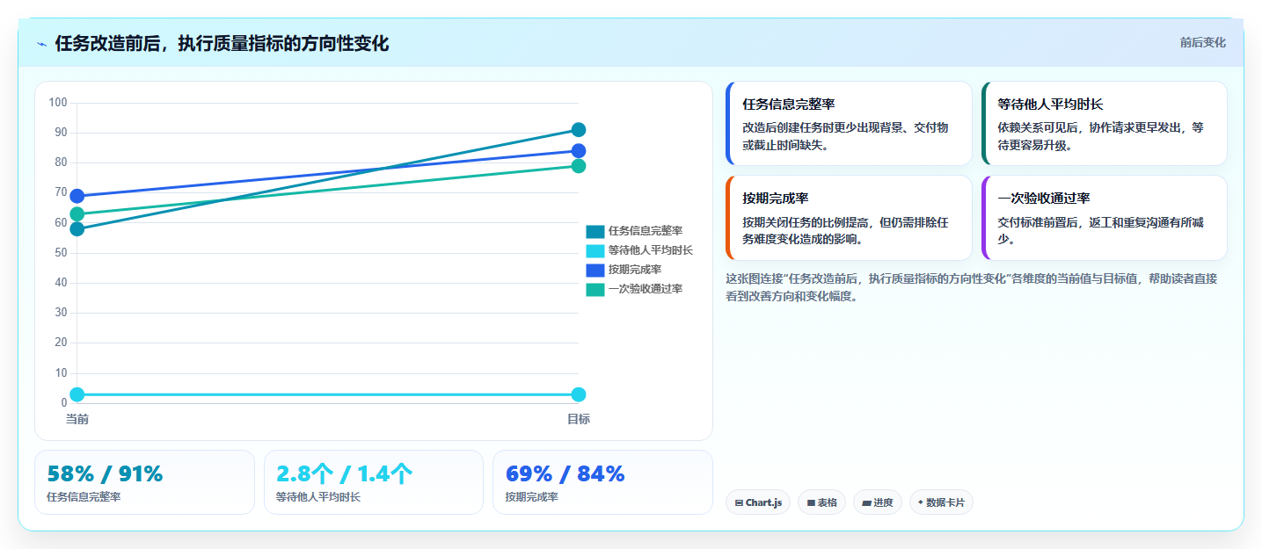Click the 等待他人平均时长 legend label
The height and width of the screenshot is (549, 1262).
[x=651, y=250]
